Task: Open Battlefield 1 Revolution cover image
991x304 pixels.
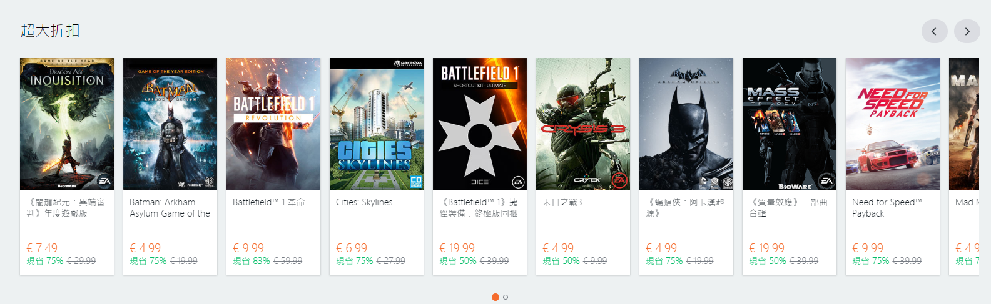Action: tap(273, 124)
